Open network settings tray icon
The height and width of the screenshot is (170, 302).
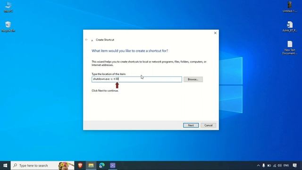click(x=275, y=165)
